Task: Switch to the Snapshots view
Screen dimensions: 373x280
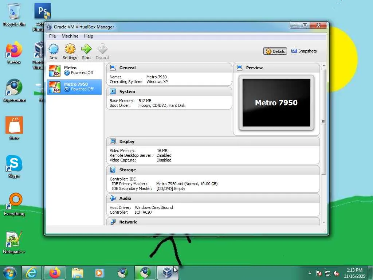Action: [x=304, y=51]
